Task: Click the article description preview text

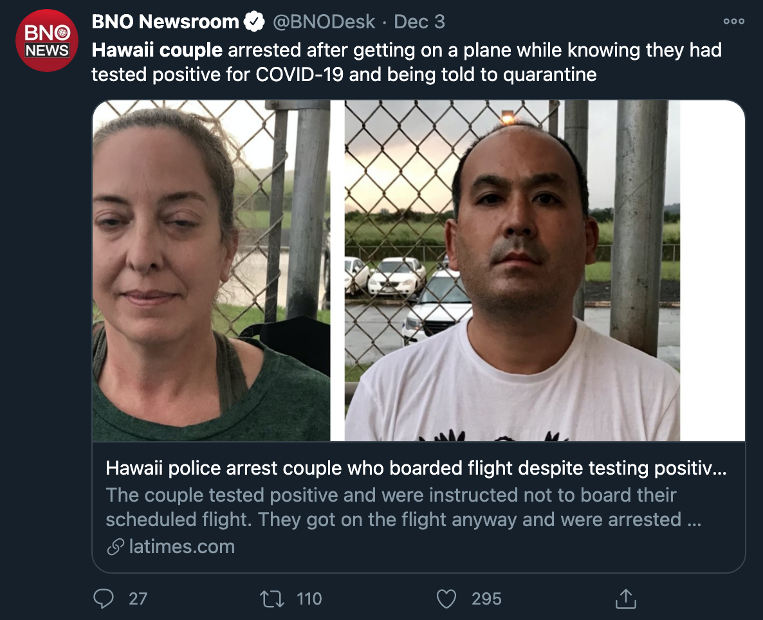Action: point(403,507)
